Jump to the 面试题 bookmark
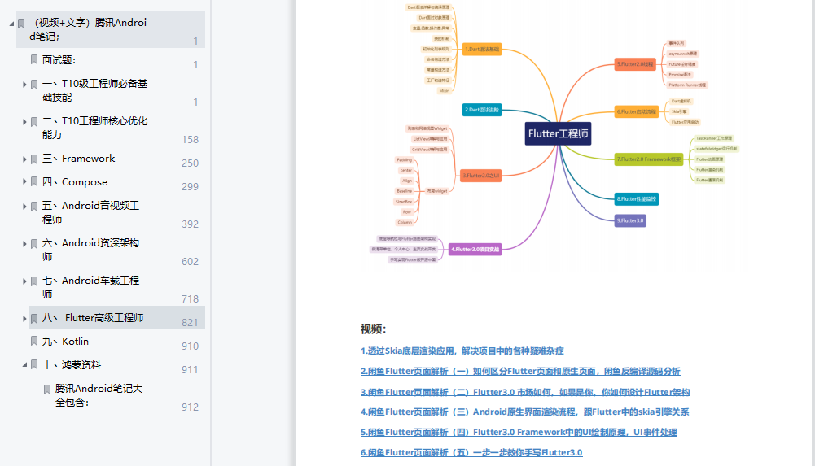The height and width of the screenshot is (466, 815). coord(59,60)
